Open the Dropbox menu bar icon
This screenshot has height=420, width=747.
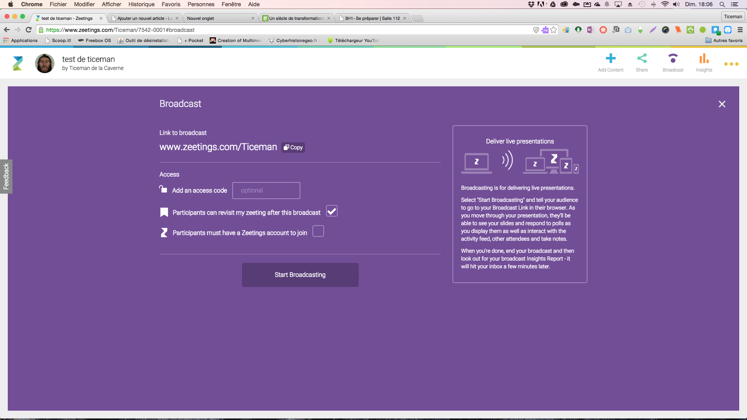pos(531,4)
